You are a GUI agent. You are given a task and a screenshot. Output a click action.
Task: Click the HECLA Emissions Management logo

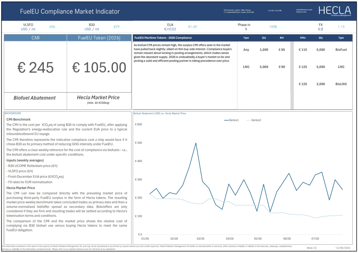click(x=335, y=11)
